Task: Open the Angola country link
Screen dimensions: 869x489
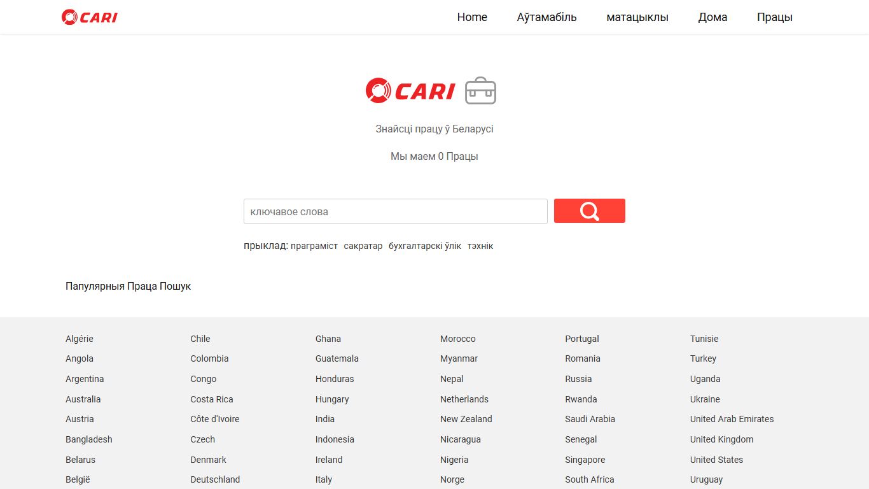Action: (x=80, y=358)
